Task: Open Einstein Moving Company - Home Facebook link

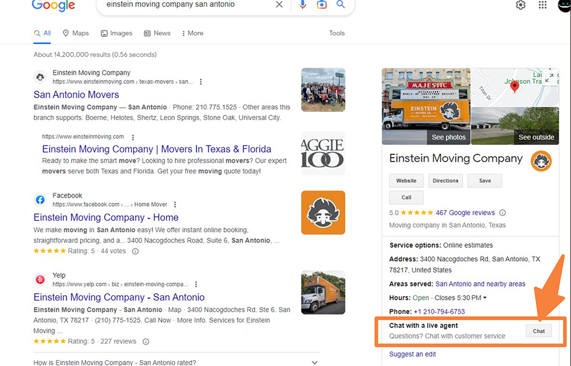Action: click(x=106, y=218)
